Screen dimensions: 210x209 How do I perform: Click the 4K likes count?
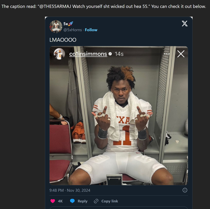(60, 201)
